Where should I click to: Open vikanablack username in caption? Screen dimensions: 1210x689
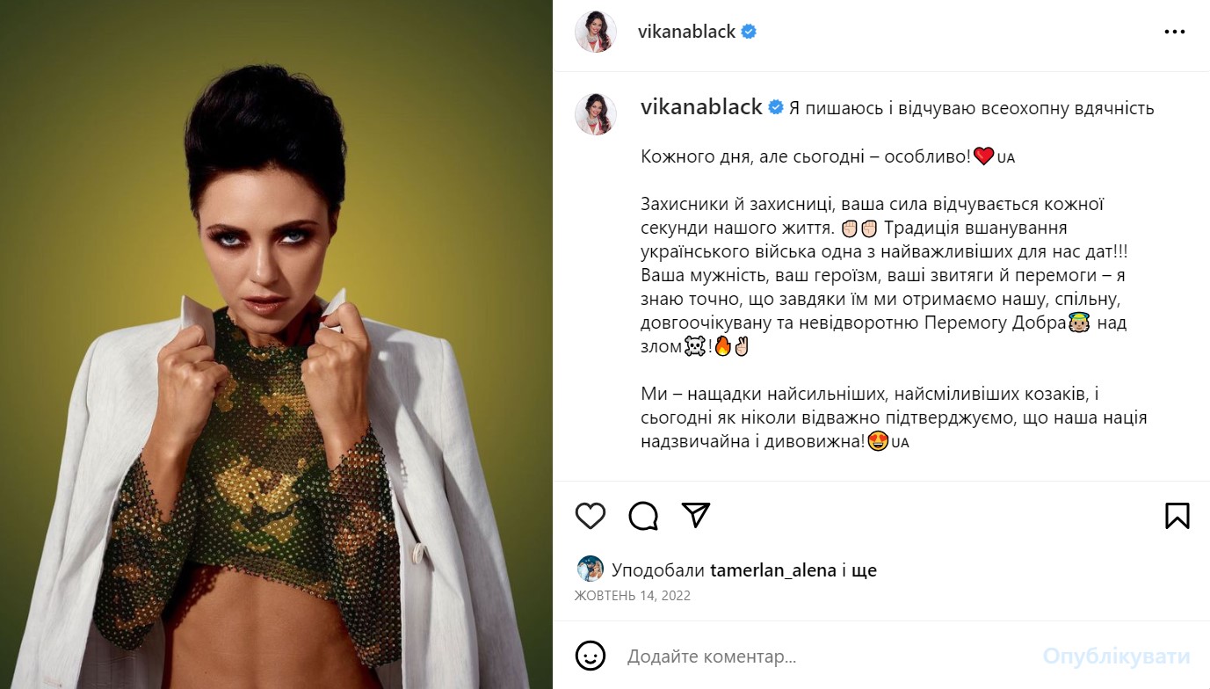[x=701, y=107]
